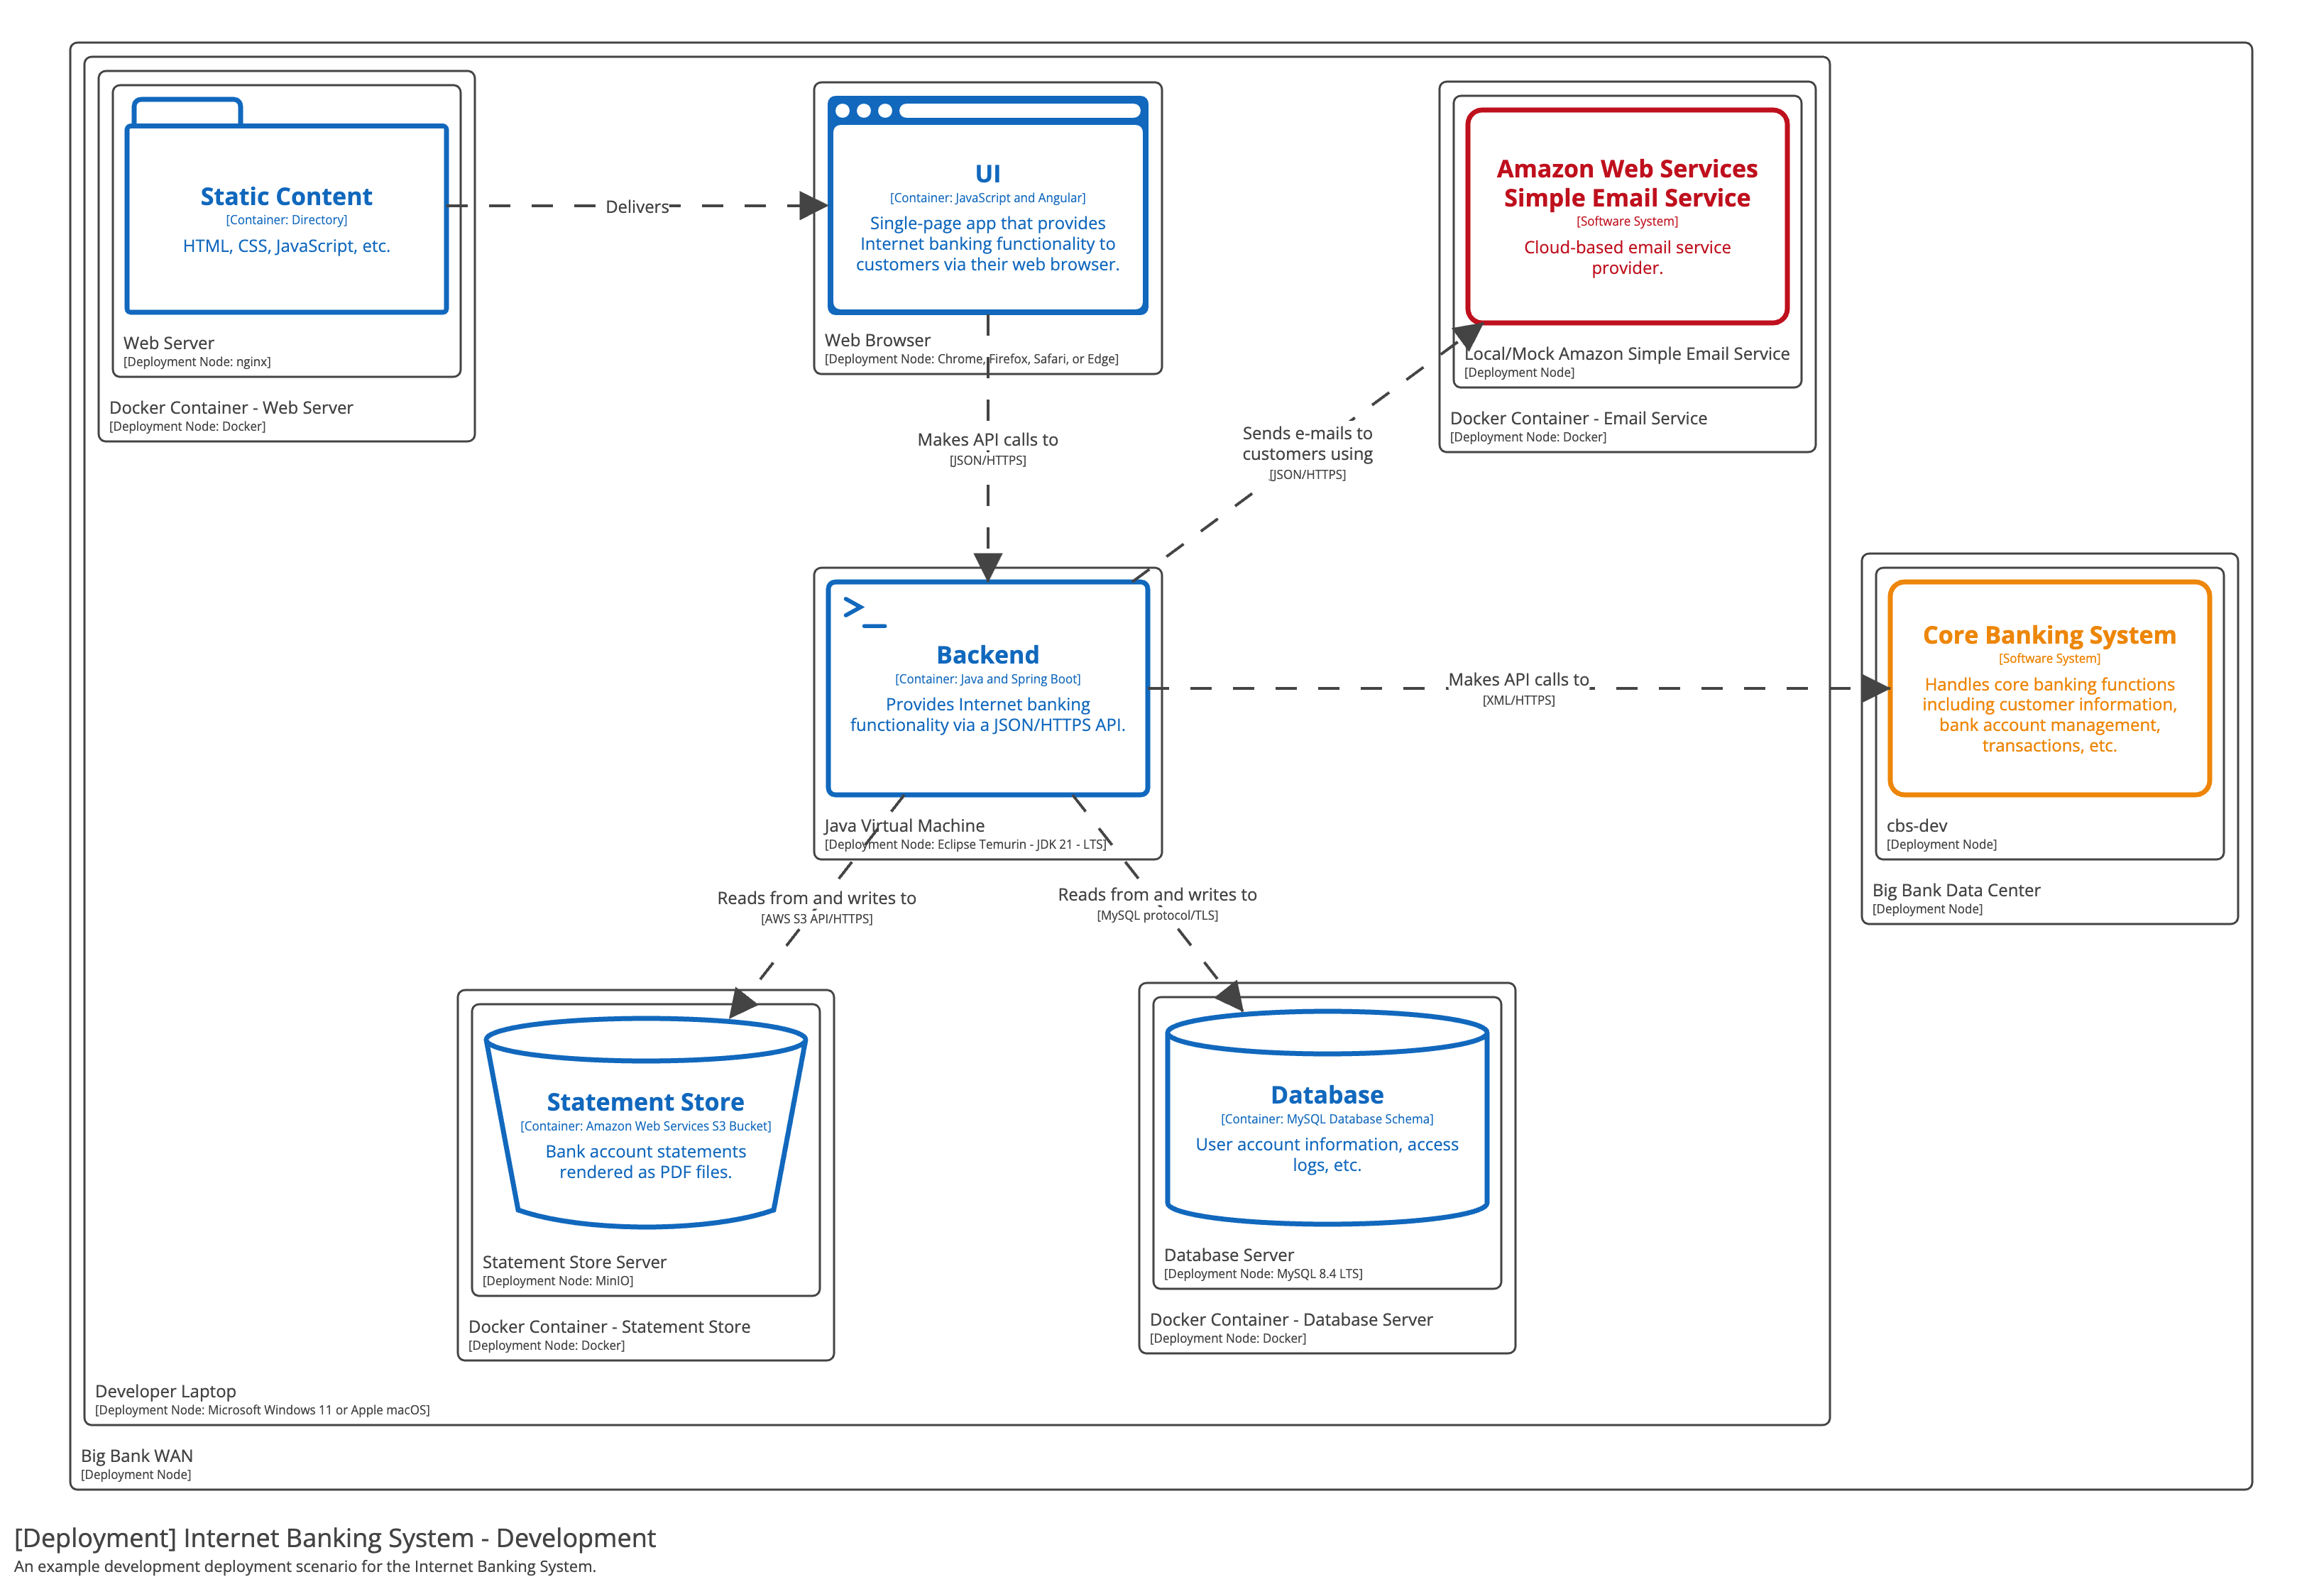Click the [MySQL protocol/TLS] technology label
Viewport: 2324px width, 1589px height.
click(1157, 915)
